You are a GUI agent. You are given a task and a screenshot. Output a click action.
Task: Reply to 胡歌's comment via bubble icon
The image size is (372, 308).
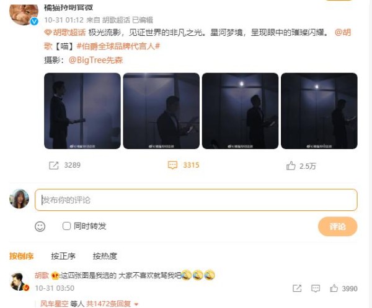pyautogui.click(x=316, y=288)
